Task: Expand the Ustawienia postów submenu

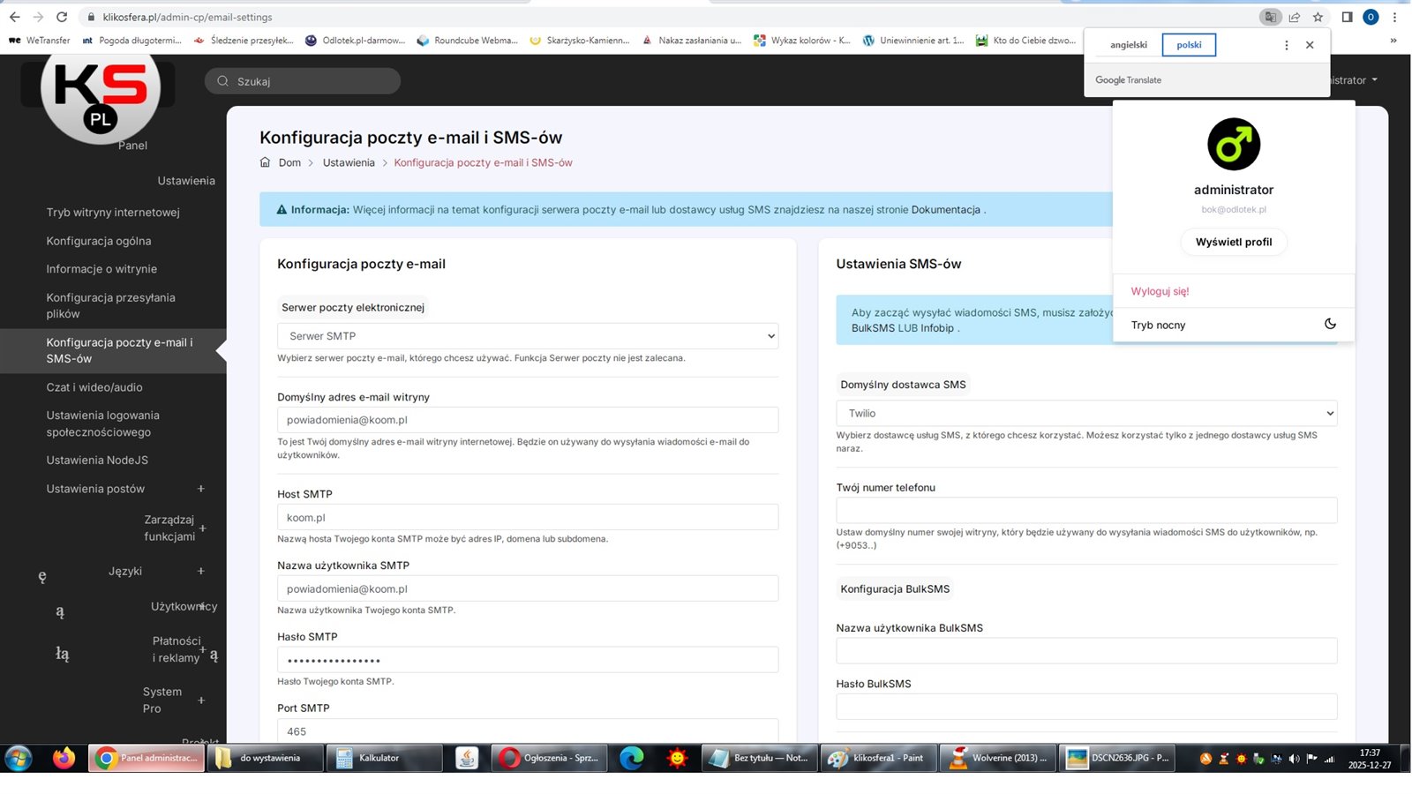Action: click(x=200, y=489)
